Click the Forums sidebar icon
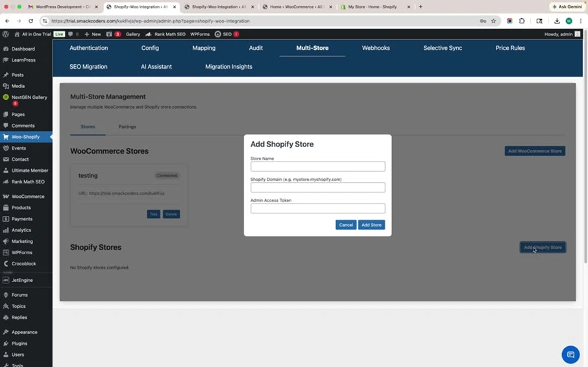588x367 pixels. 6,295
